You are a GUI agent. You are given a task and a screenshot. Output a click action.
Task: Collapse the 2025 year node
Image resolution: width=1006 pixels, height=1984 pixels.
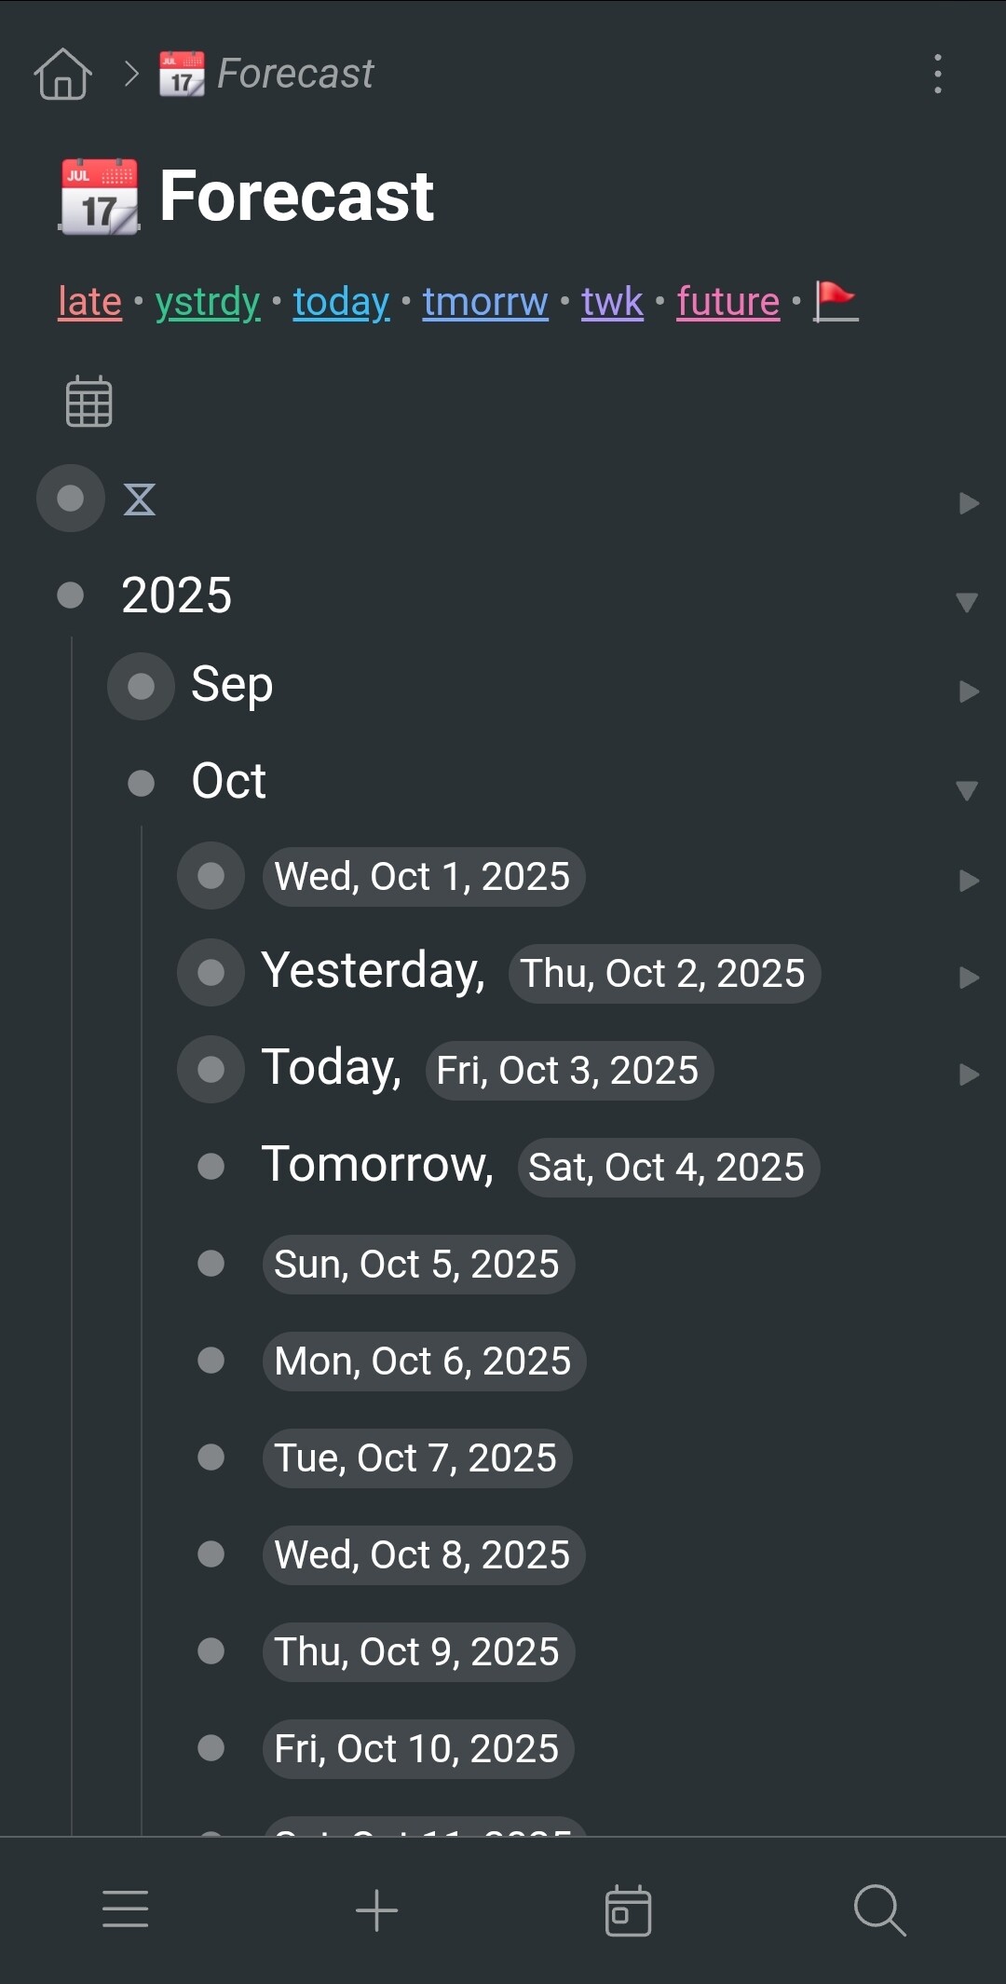[x=967, y=601]
